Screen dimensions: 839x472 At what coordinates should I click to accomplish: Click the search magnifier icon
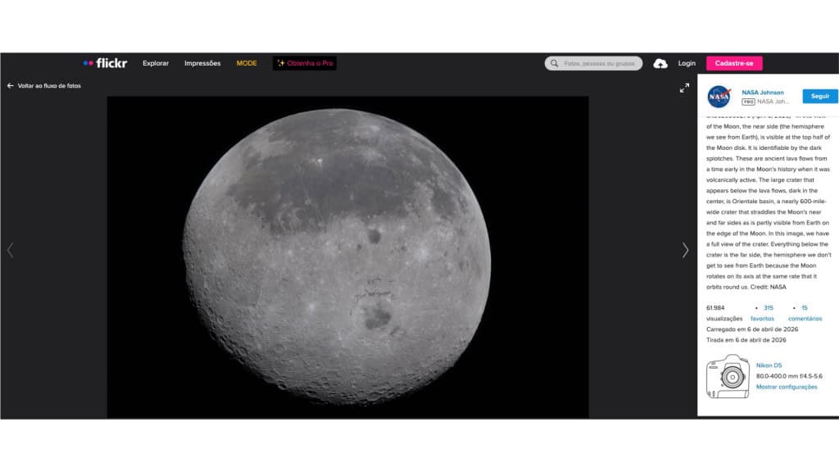(x=556, y=62)
